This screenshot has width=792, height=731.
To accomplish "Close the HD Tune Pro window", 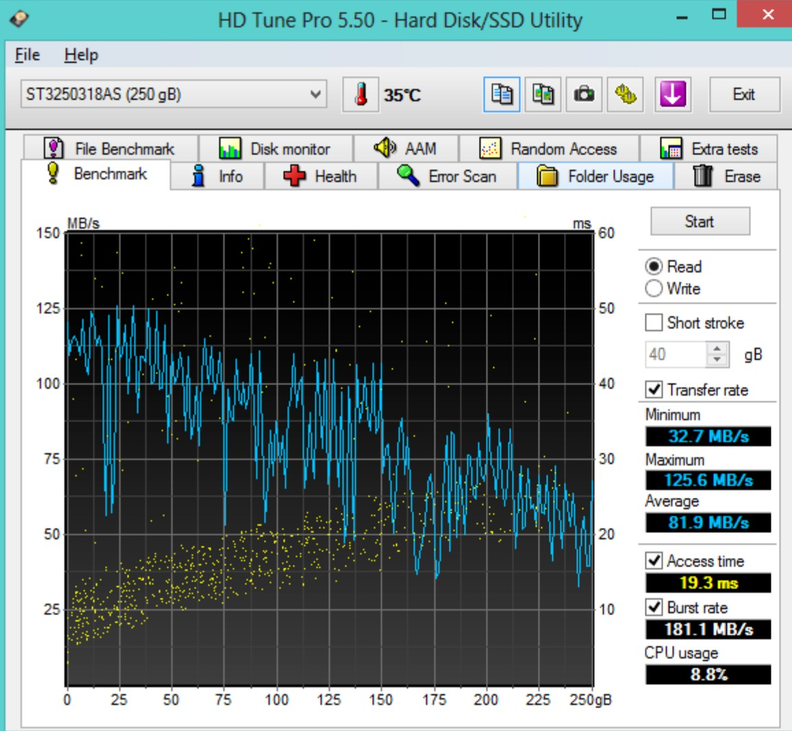I will click(x=767, y=14).
